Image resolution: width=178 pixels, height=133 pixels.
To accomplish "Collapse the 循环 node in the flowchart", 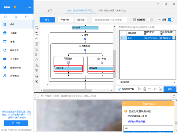I will pos(82,35).
